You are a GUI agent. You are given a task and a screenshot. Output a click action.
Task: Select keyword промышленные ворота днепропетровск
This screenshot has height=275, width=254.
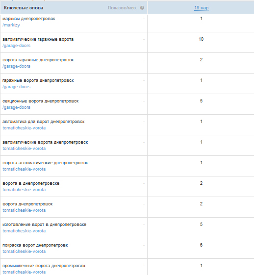[44, 266]
